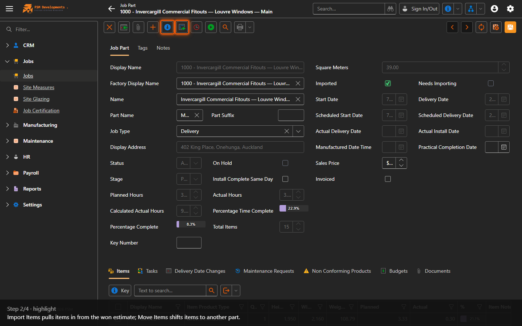Click the orange refresh button
The width and height of the screenshot is (522, 326).
(x=481, y=27)
